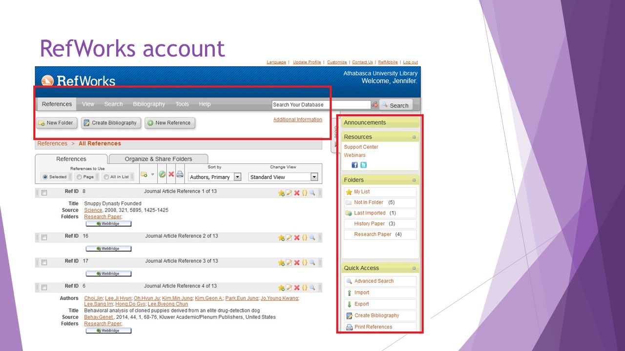Open the RefWorks Twitter page icon
Image resolution: width=625 pixels, height=351 pixels.
pos(363,165)
